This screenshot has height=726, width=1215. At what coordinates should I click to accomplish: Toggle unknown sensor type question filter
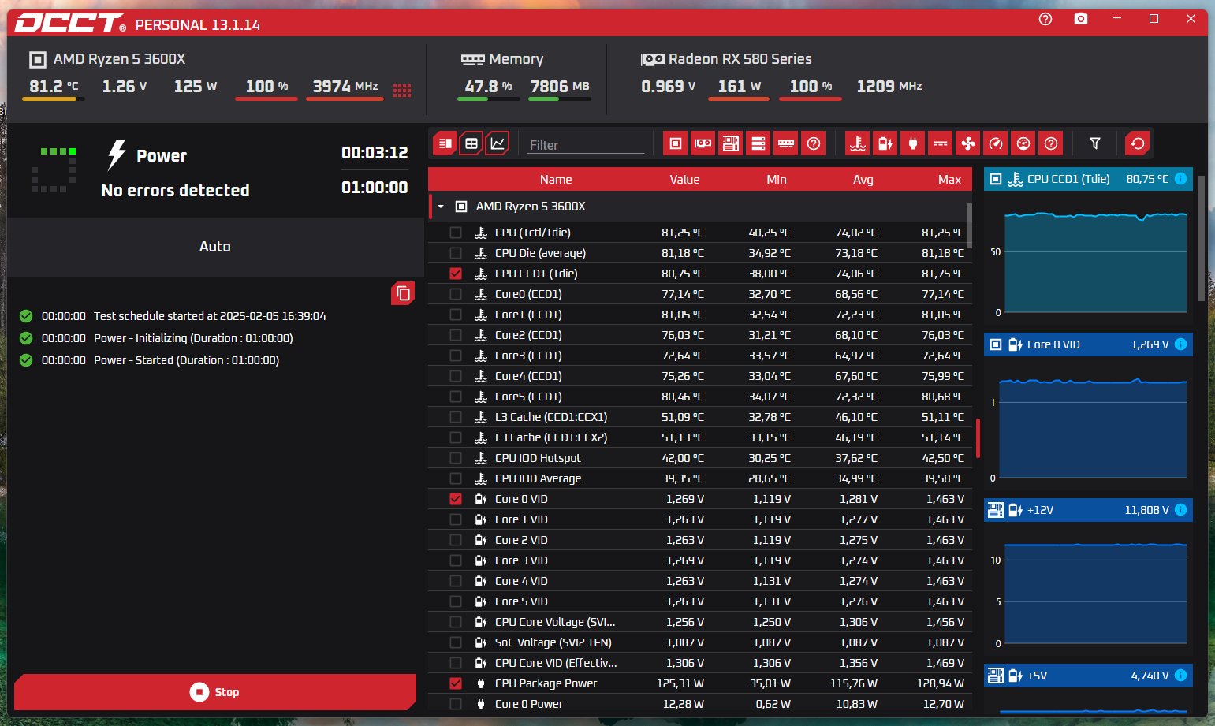(1051, 143)
